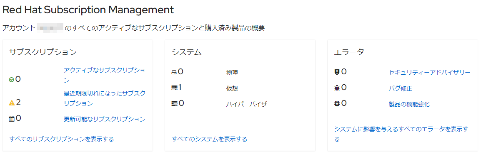481x154 pixels.
Task: Click the physical system drive icon
Action: pyautogui.click(x=174, y=72)
